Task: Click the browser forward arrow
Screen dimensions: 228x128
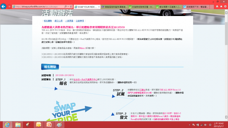Action: [9, 7]
